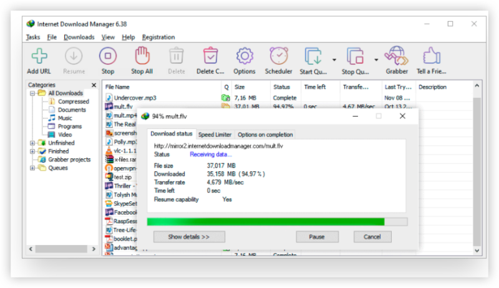Screen dimensions: 499x288
Task: Click the Add URL toolbar icon
Action: click(39, 56)
